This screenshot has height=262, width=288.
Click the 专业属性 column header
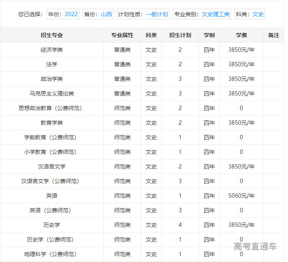(x=122, y=35)
